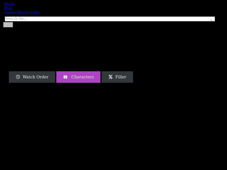Follow the Anime Watch Order link
The width and height of the screenshot is (227, 170).
pos(22,12)
